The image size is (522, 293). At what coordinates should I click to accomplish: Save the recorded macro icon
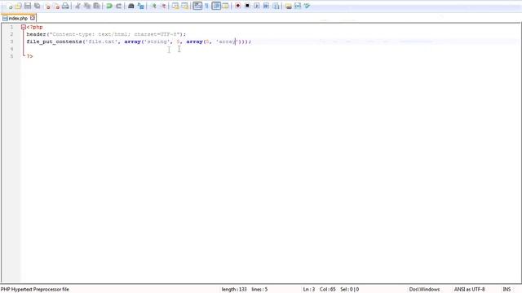click(x=276, y=6)
